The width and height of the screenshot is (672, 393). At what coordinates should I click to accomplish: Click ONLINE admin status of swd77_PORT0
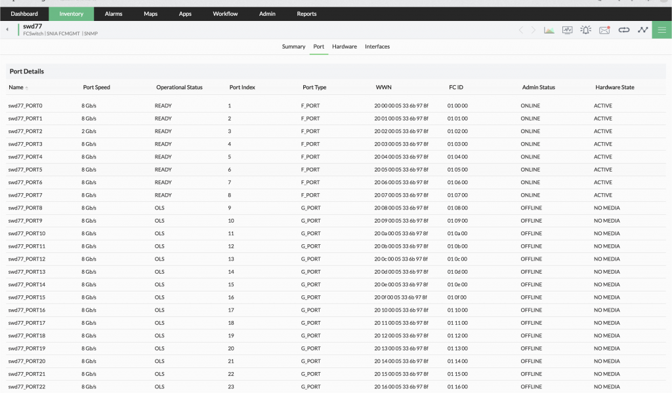tap(530, 105)
